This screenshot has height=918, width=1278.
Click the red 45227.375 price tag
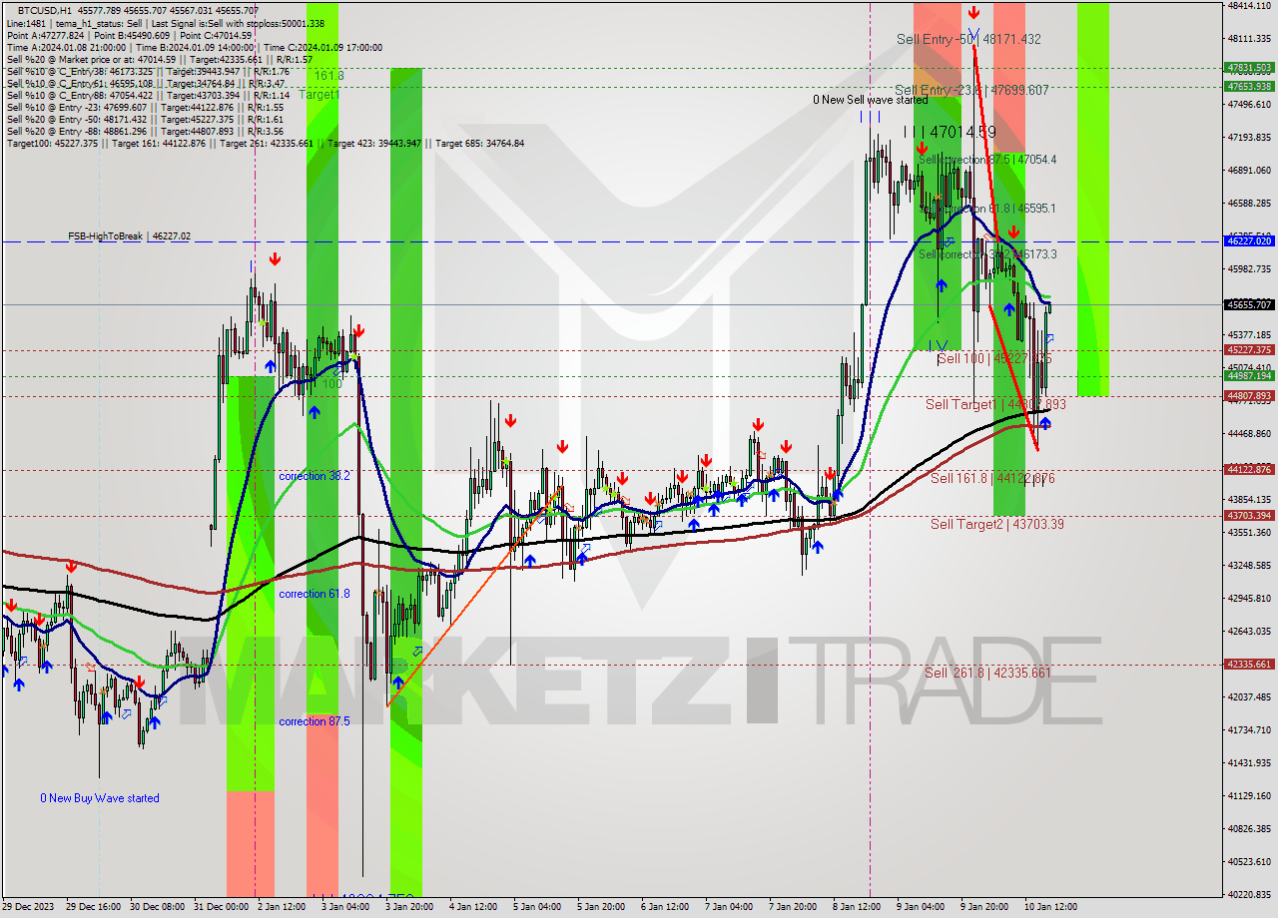(1249, 349)
